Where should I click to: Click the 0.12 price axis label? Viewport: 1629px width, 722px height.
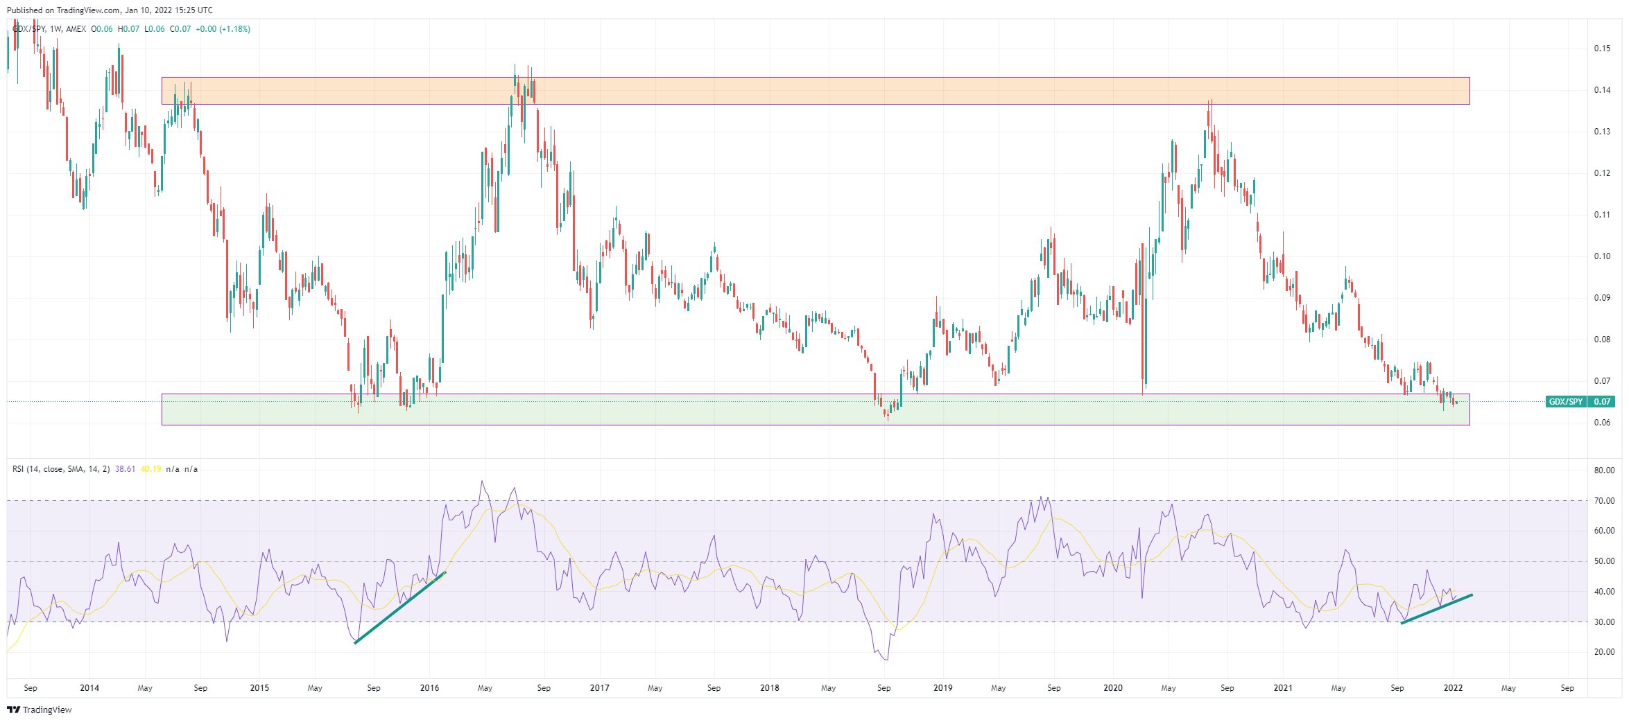[1602, 173]
